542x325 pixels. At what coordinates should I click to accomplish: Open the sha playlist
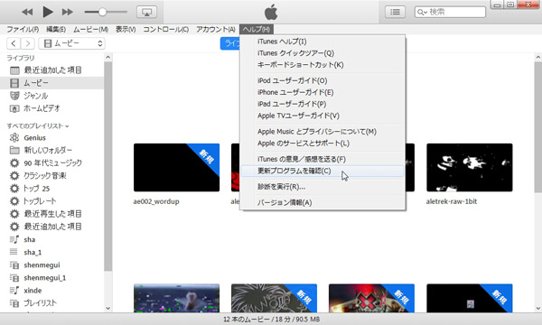point(51,239)
